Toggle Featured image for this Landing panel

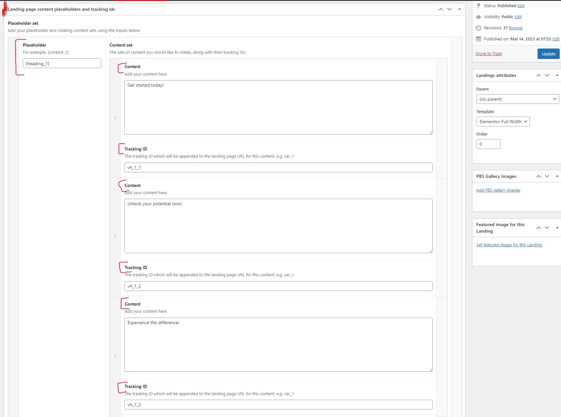tap(557, 228)
